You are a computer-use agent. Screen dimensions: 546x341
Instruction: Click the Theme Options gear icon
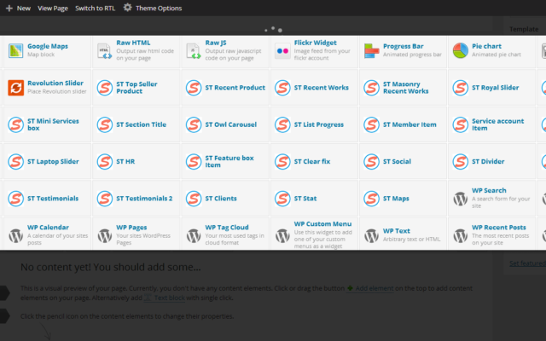(127, 8)
